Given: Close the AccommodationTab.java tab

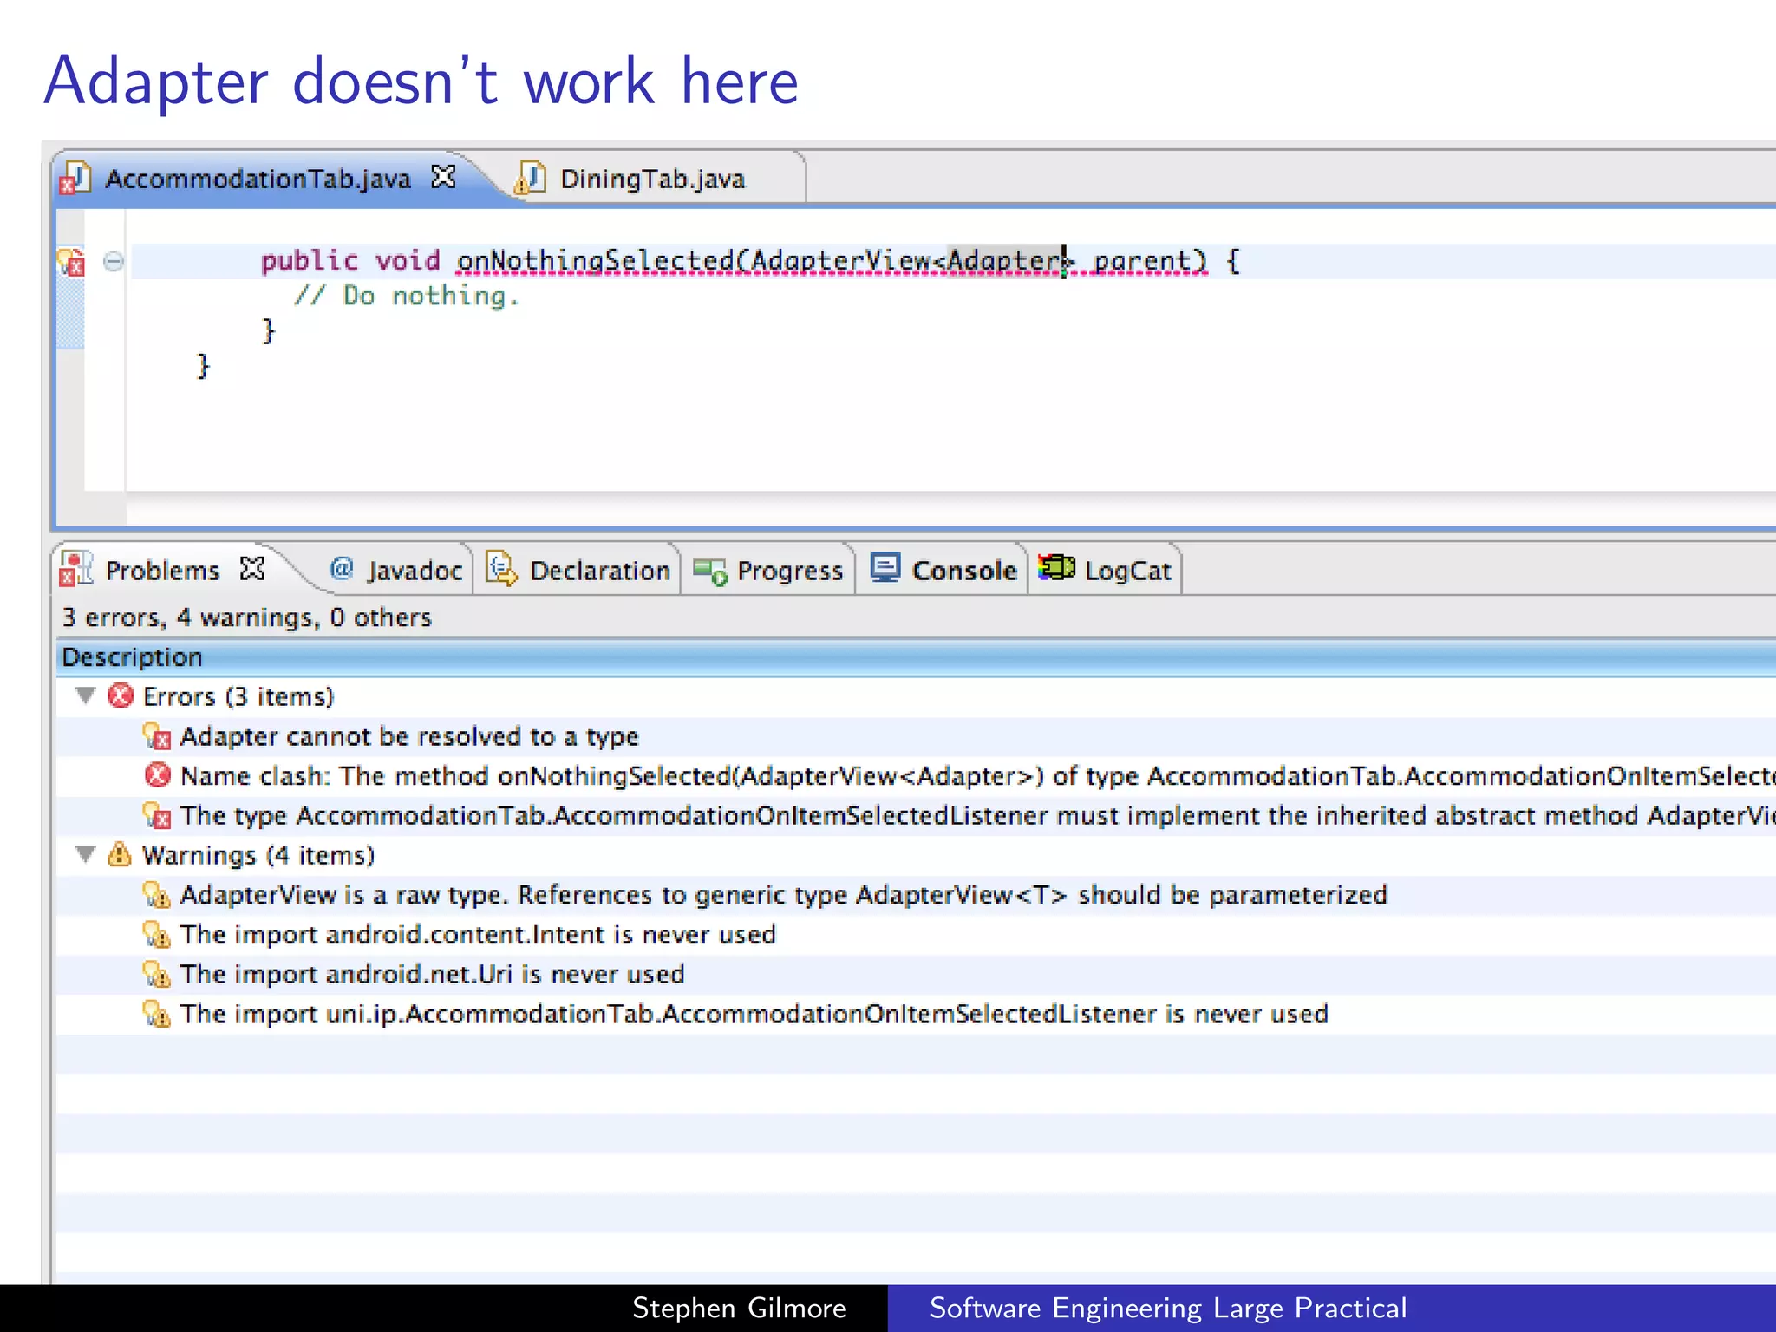Looking at the screenshot, I should (443, 177).
